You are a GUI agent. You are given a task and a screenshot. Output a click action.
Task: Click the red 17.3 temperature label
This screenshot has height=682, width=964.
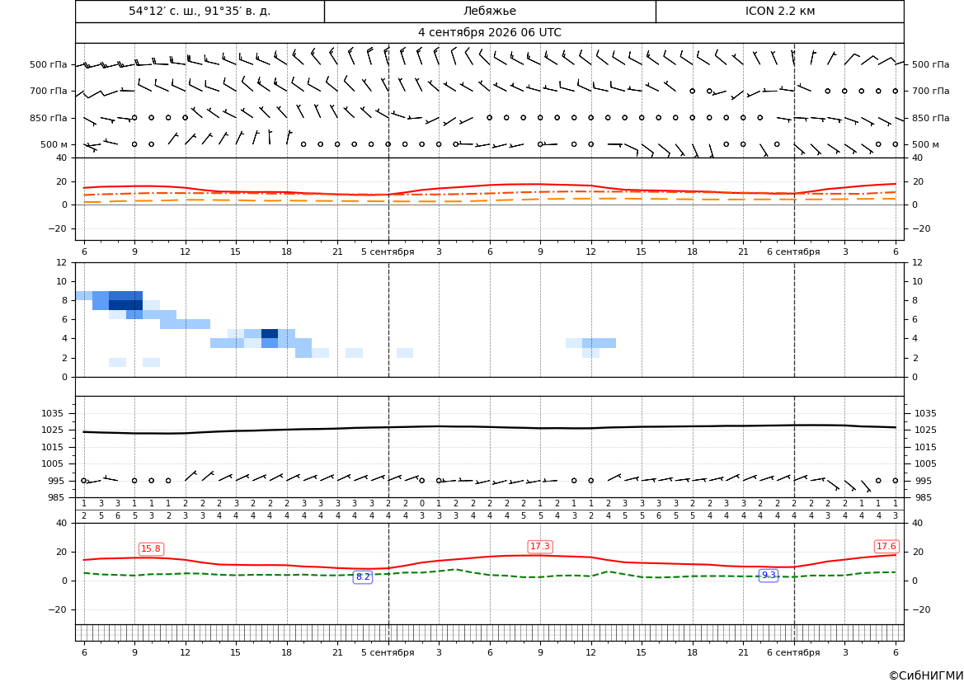pos(540,546)
